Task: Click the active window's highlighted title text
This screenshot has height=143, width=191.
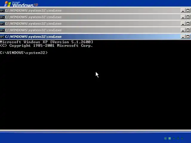Action: coord(33,37)
